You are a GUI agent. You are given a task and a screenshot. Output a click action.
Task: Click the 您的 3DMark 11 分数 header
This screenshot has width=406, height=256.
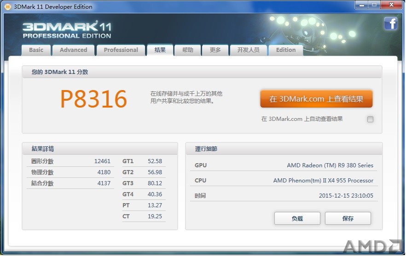[202, 72]
